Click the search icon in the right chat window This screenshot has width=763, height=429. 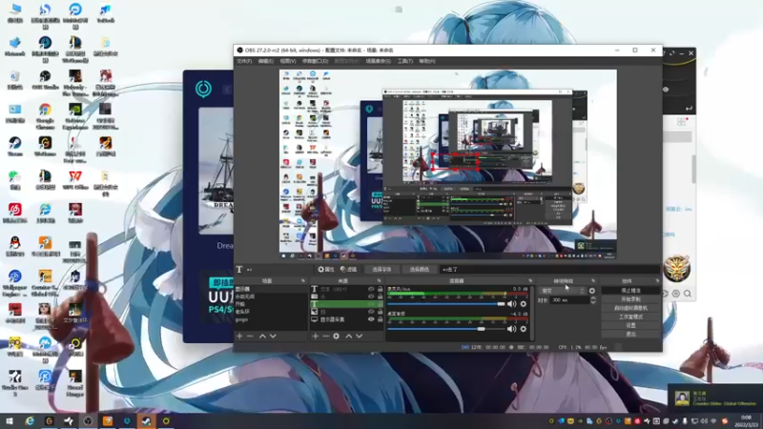(x=687, y=294)
